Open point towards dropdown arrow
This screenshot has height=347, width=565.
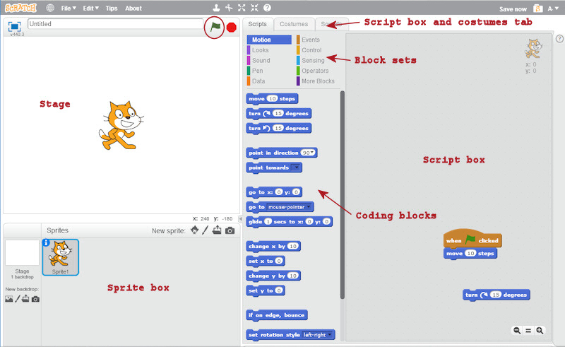[296, 167]
